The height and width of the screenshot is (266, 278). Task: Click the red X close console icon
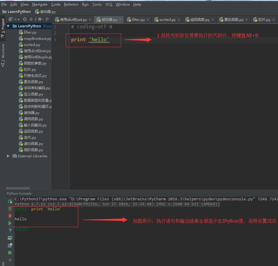coord(10,216)
